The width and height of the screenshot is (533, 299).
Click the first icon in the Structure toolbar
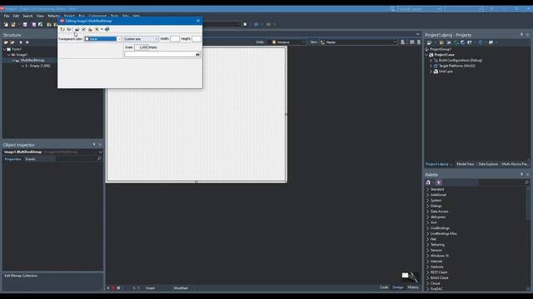point(6,42)
